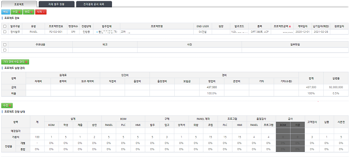Open the 전자결재 문서 목록 tab
This screenshot has width=352, height=157.
94,4
